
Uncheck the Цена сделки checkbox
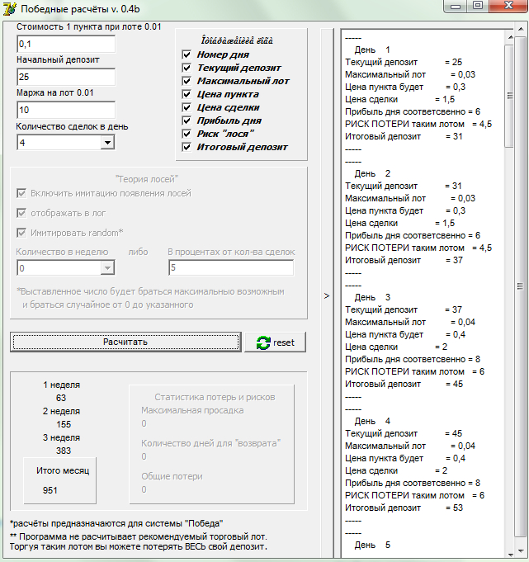point(187,107)
